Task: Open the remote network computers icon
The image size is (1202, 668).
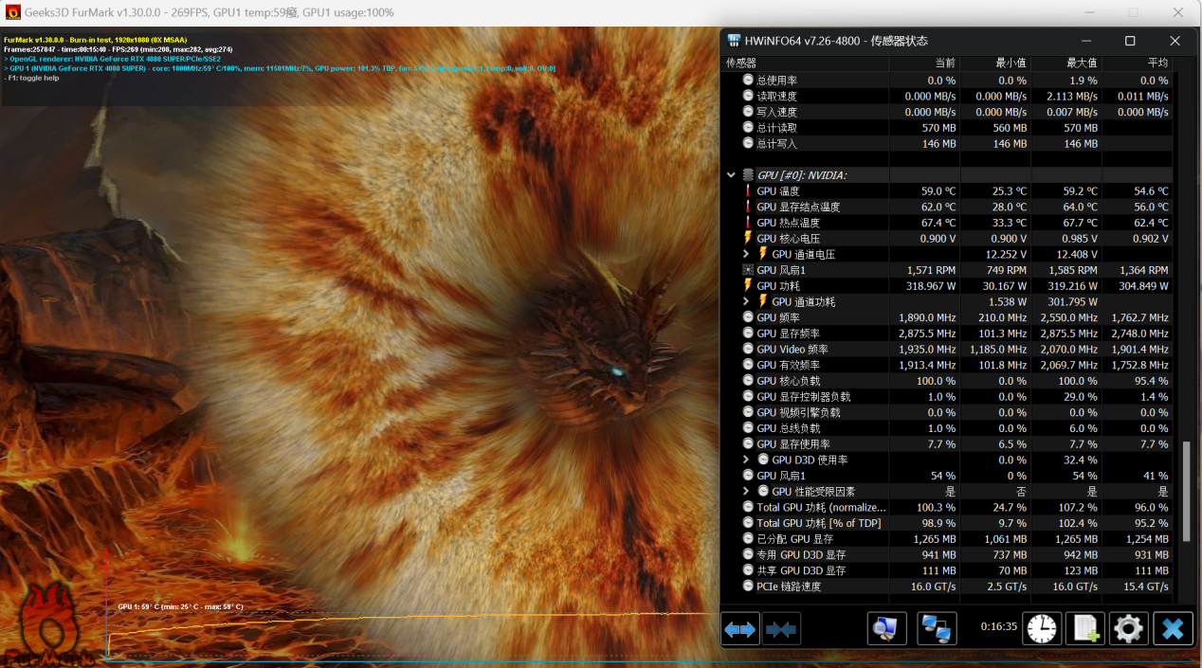Action: point(937,628)
